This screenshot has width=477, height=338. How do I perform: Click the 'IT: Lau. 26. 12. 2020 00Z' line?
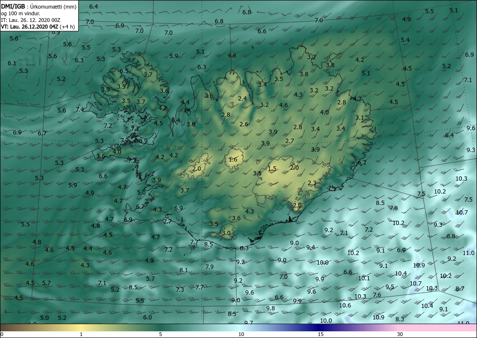click(x=31, y=20)
